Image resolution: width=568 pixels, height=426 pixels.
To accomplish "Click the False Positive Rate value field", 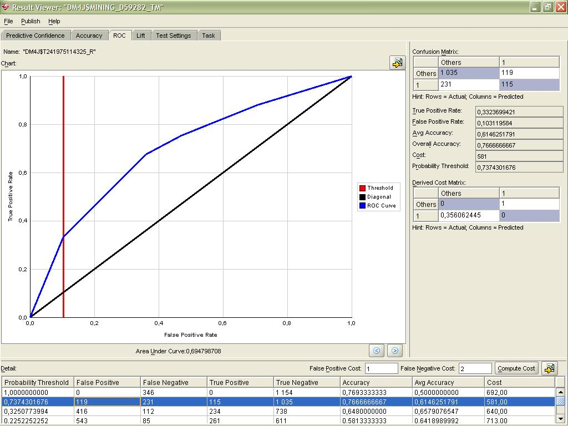I will (x=519, y=123).
